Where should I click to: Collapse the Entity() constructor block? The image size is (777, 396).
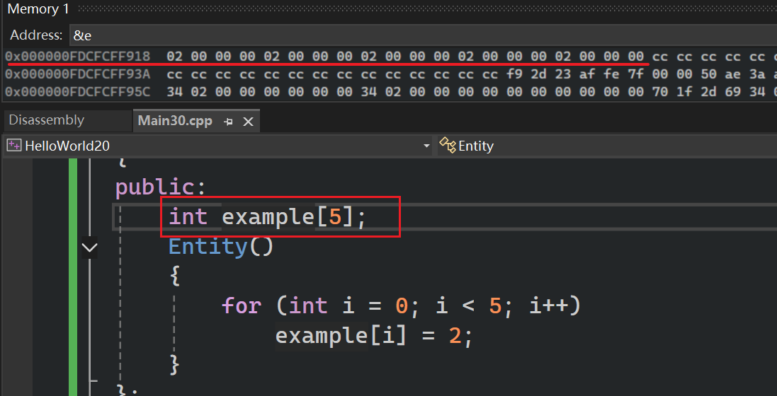click(x=89, y=248)
